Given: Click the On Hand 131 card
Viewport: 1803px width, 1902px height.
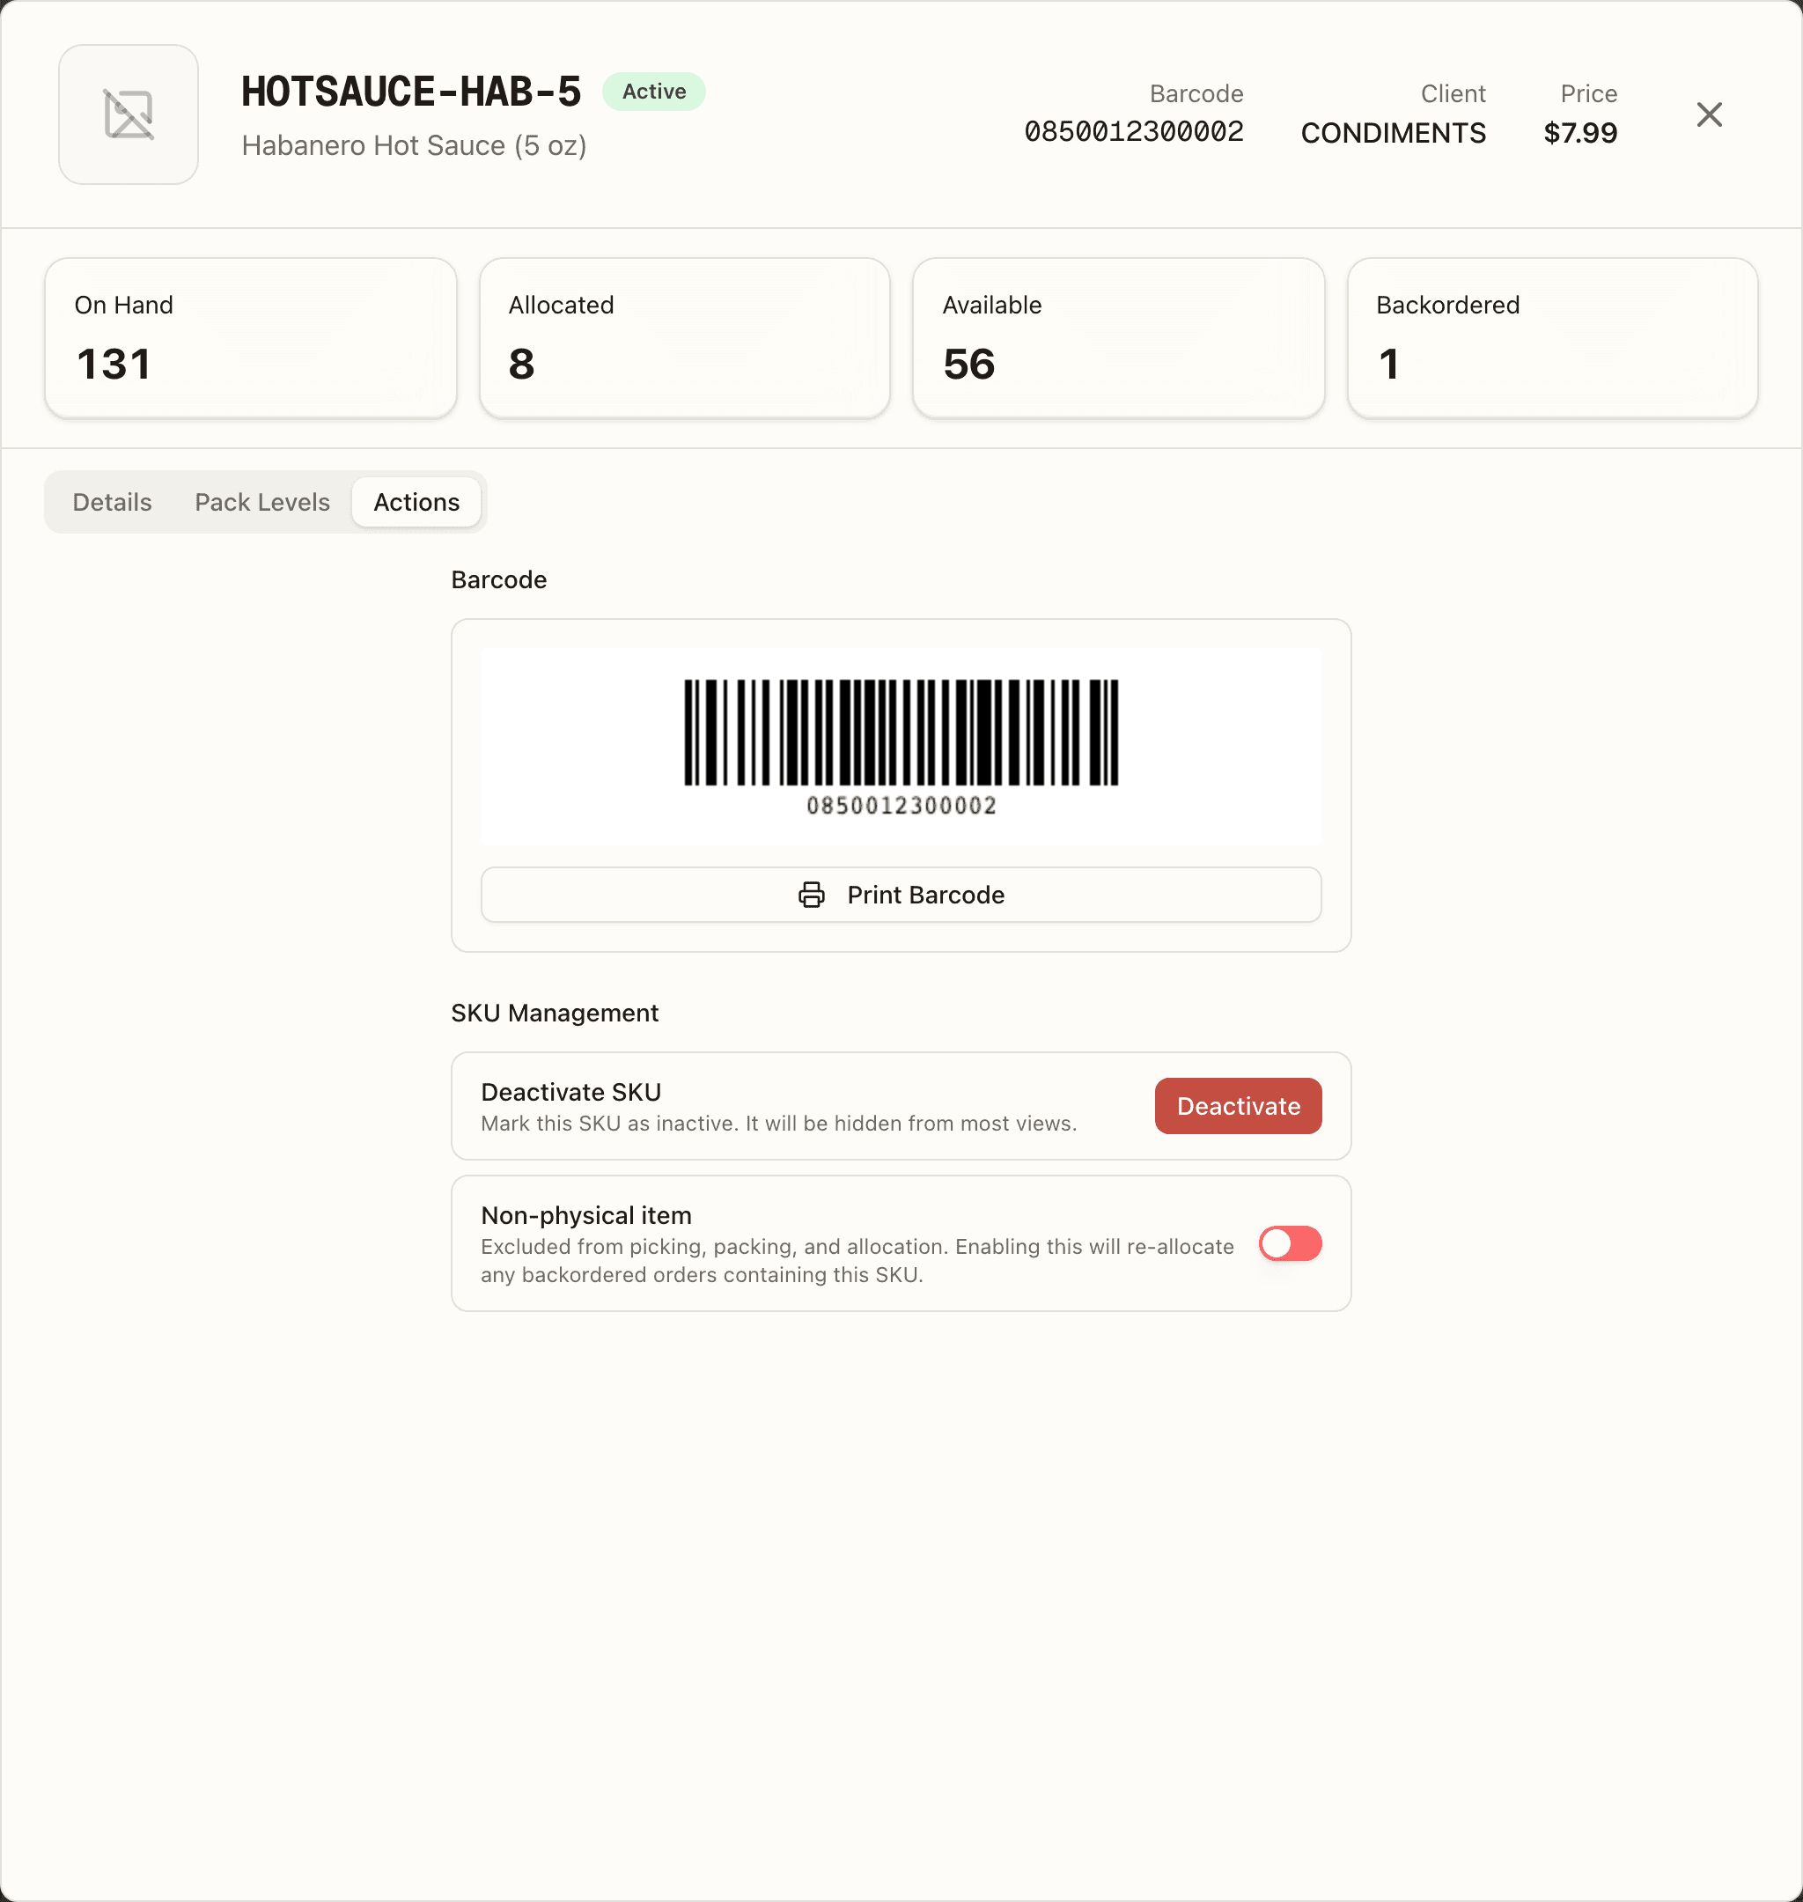Looking at the screenshot, I should 251,337.
